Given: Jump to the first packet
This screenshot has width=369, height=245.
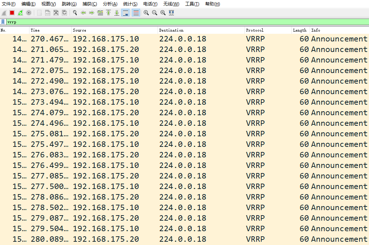Looking at the screenshot, I should 108,13.
